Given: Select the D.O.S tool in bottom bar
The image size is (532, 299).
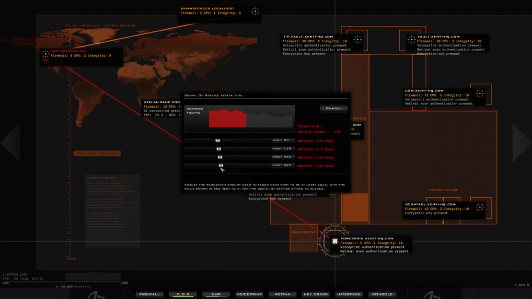Looking at the screenshot, I should coord(183,294).
